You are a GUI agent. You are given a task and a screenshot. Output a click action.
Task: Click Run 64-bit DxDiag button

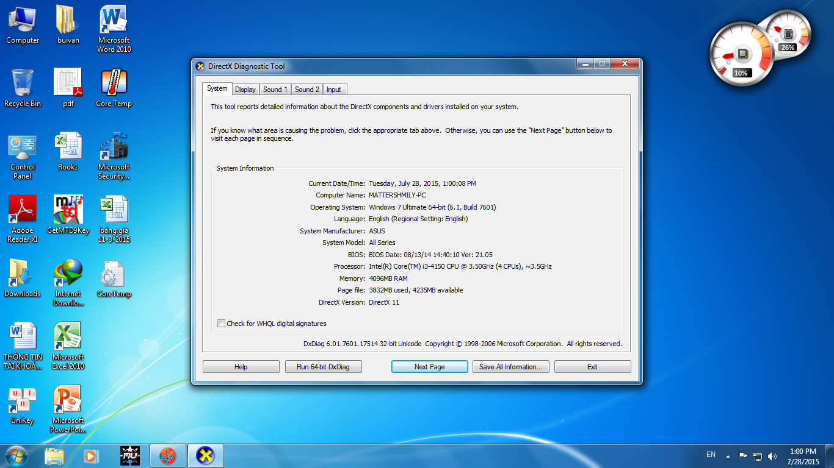324,367
